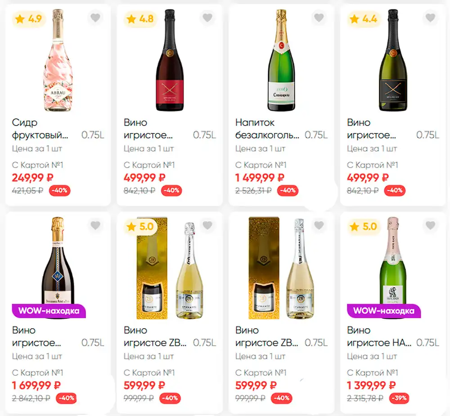Open the 4.9 star rating badge
Image resolution: width=450 pixels, height=416 pixels.
click(29, 19)
